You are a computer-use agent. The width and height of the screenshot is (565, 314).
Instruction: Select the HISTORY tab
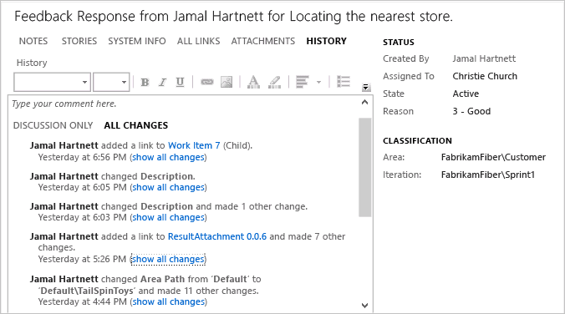[327, 41]
